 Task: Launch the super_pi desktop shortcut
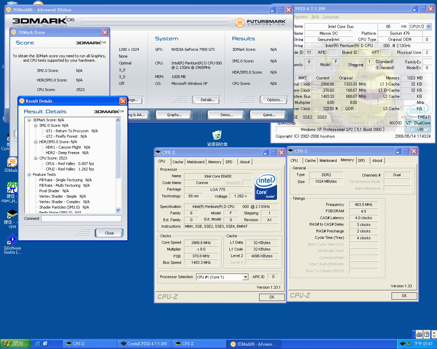[12, 187]
